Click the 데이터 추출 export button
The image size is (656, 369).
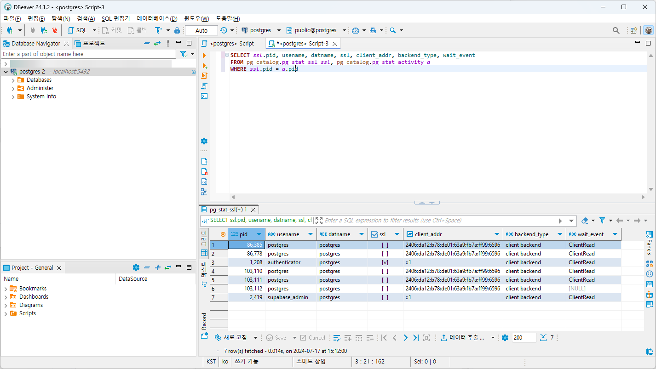click(x=462, y=338)
